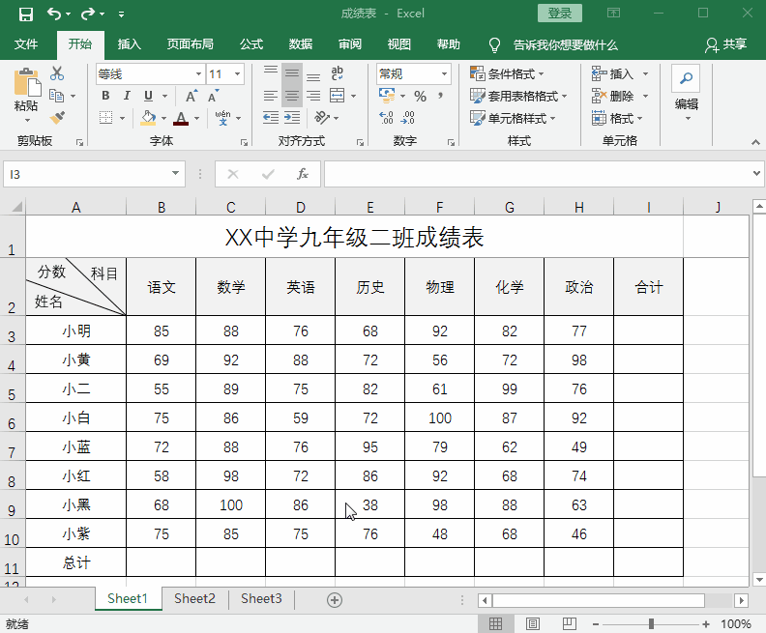Click the Redo arrow icon
The image size is (766, 633).
tap(88, 14)
